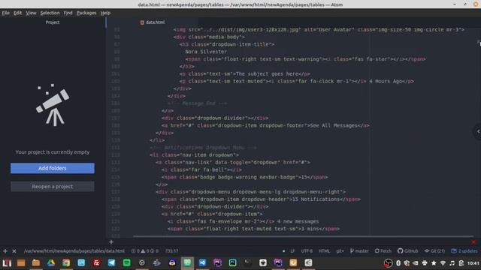This screenshot has width=481, height=270.
Task: Click the editor horizontal scrollbar
Action: click(303, 236)
